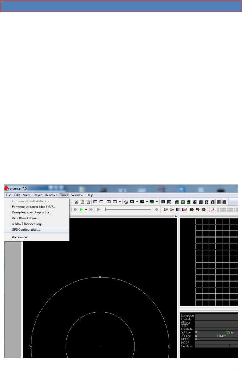Choose Firmware Update u-blox 5/6/7...
The width and height of the screenshot is (242, 369).
[36, 207]
